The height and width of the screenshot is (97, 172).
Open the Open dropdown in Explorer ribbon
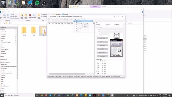58,14
